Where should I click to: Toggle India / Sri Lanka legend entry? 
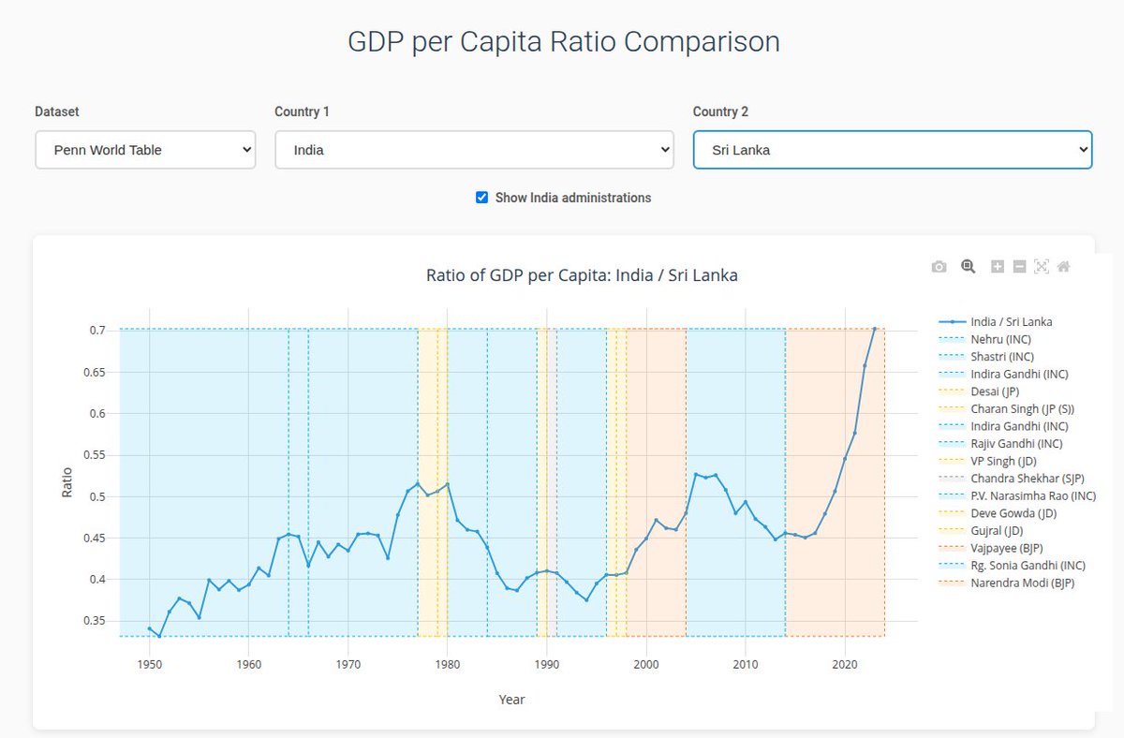(1011, 321)
